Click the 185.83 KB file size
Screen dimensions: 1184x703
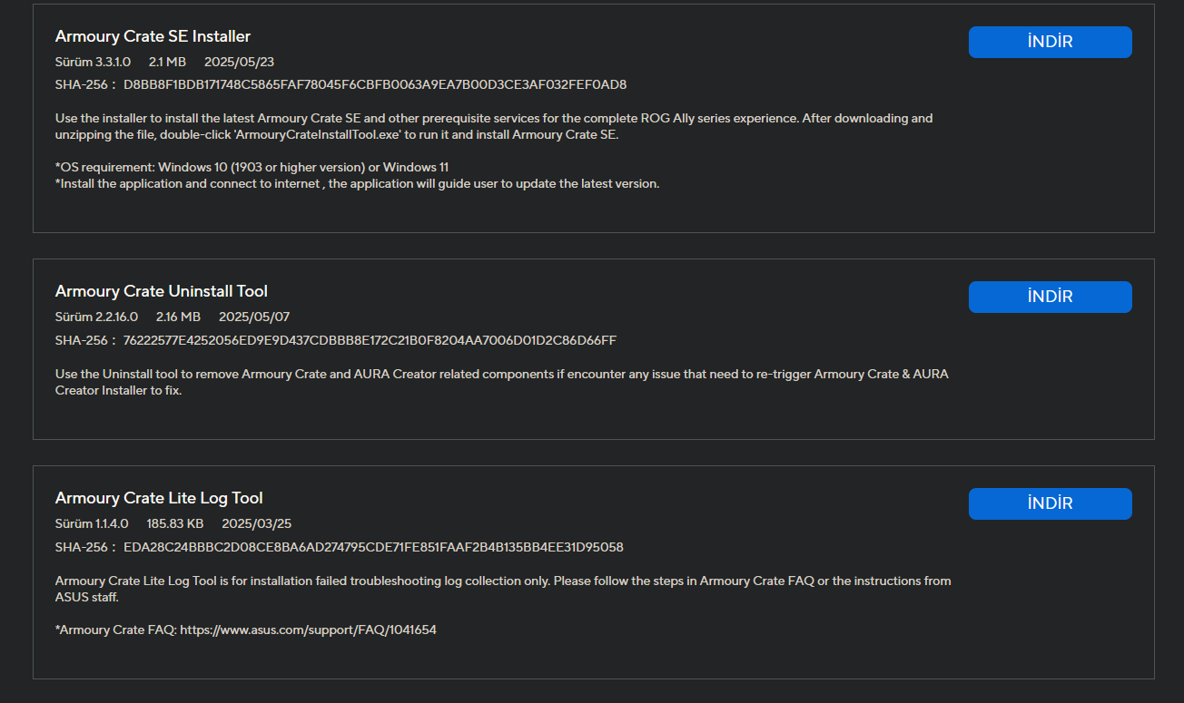(175, 523)
